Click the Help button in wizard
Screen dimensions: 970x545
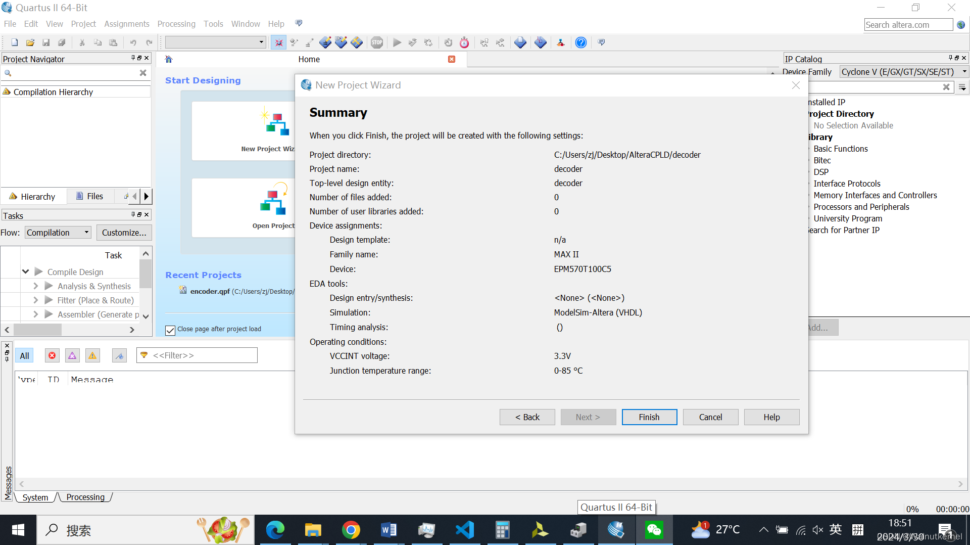tap(771, 417)
